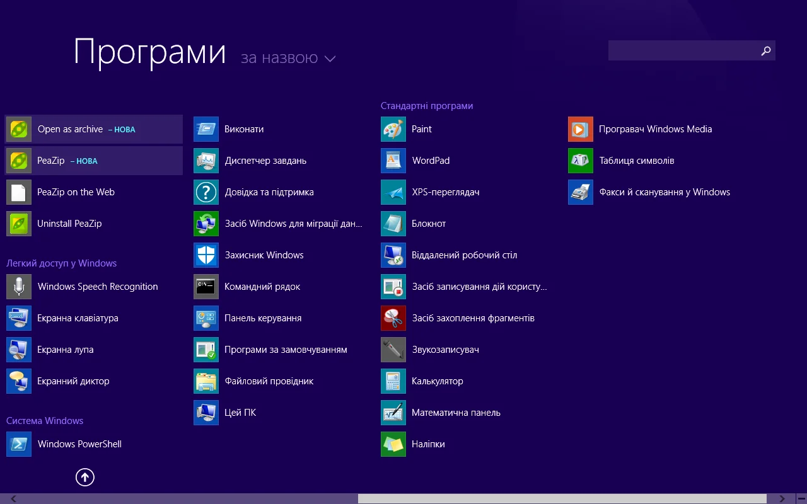
Task: Select the 'Система Windows' group header
Action: point(45,421)
